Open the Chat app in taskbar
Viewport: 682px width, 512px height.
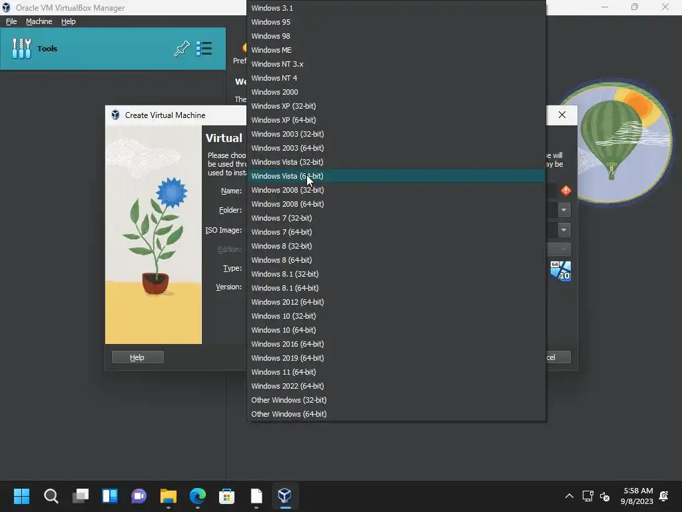[x=139, y=496]
